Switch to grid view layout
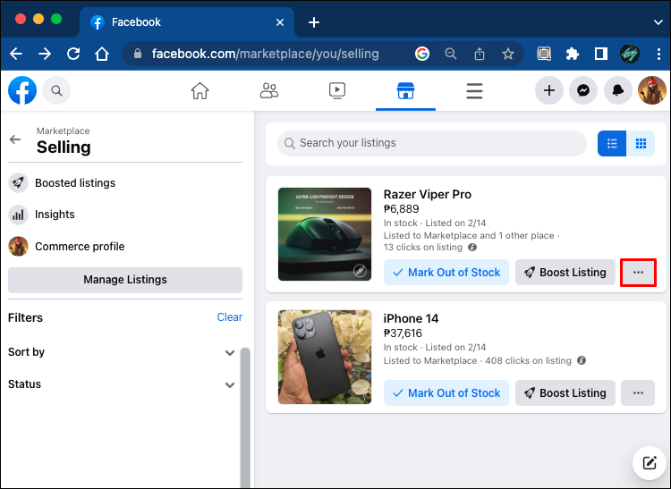The image size is (671, 489). [x=641, y=143]
